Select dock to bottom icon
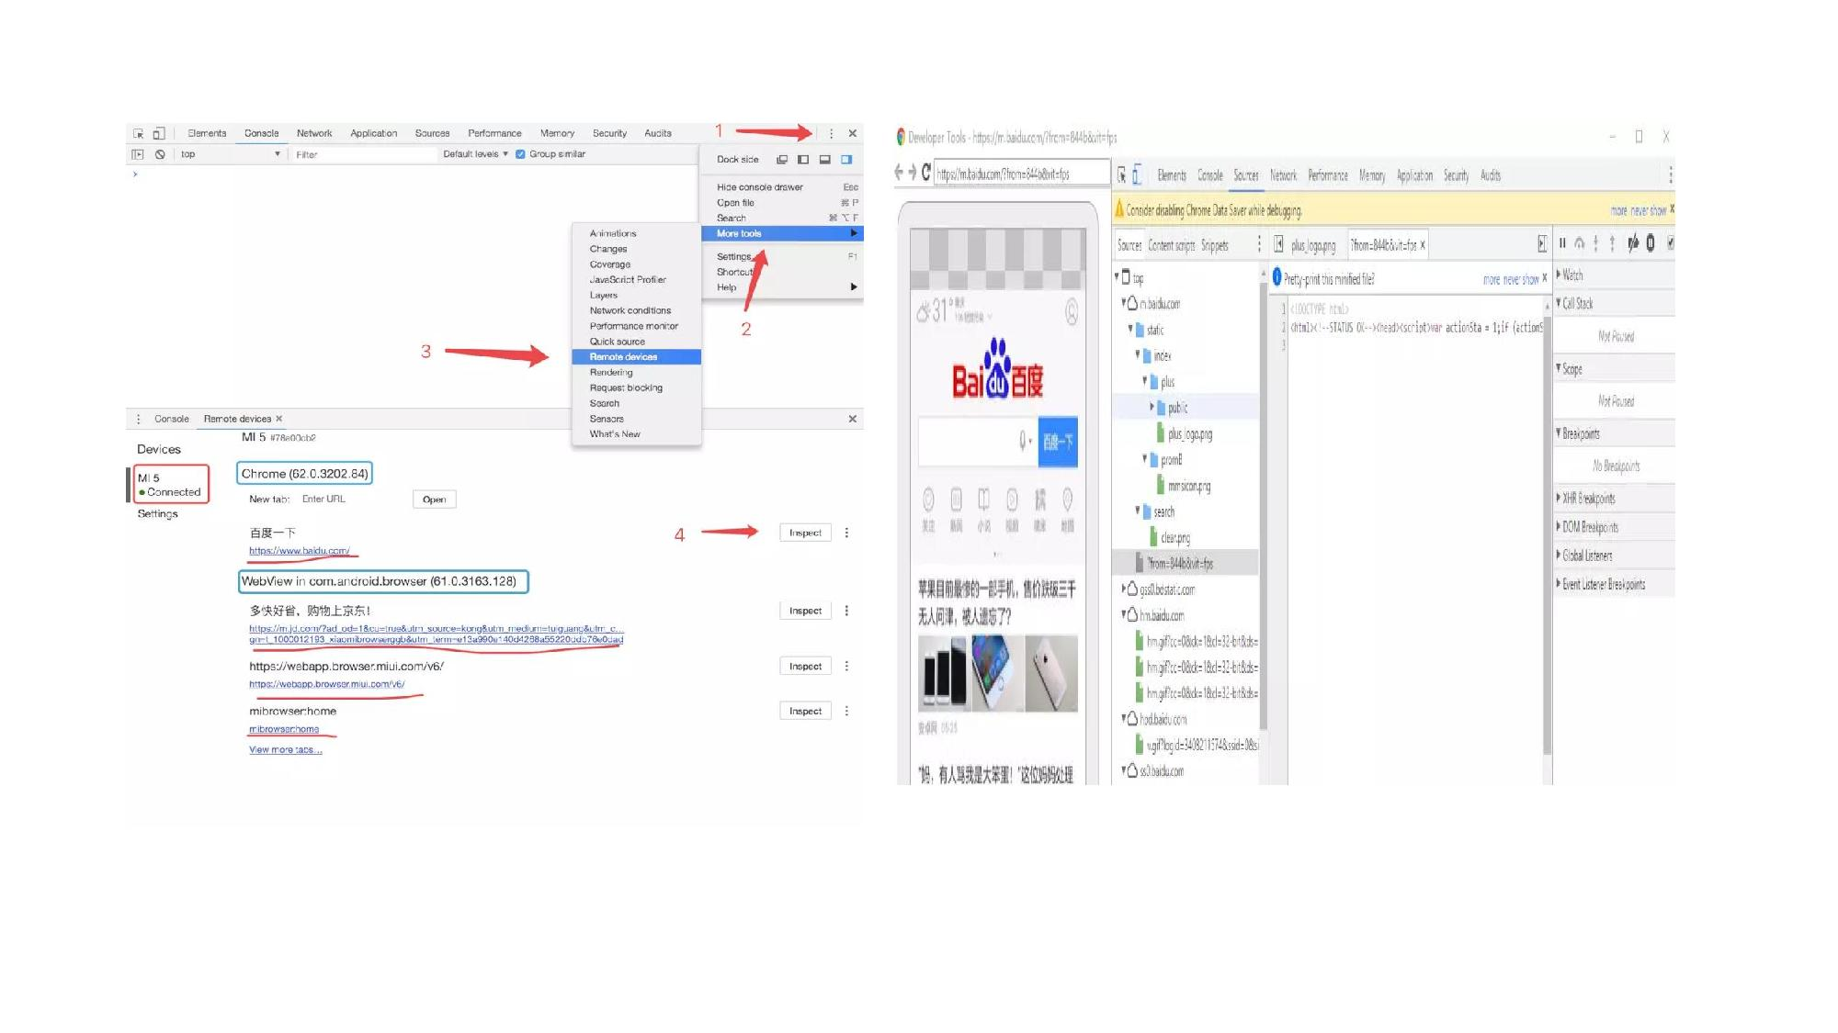The width and height of the screenshot is (1838, 1033). coord(824,160)
